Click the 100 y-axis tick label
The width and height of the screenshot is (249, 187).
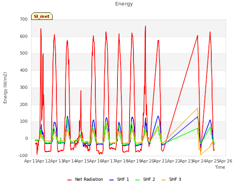pyautogui.click(x=24, y=122)
